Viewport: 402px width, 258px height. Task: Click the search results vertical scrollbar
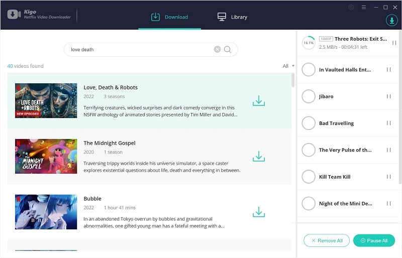[293, 80]
